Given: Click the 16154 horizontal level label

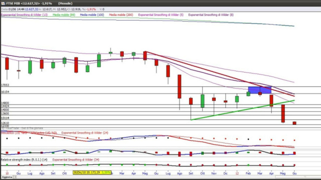Looking at the screenshot, I should (5, 92).
